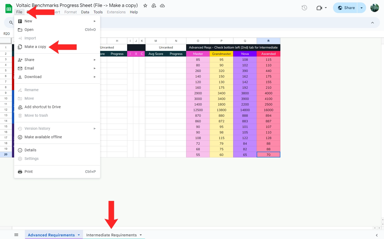Select Make available offline option

[x=43, y=137]
